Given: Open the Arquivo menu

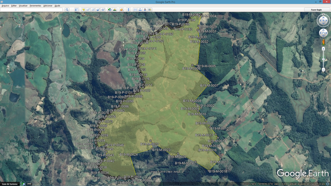Looking at the screenshot, I should tap(5, 6).
